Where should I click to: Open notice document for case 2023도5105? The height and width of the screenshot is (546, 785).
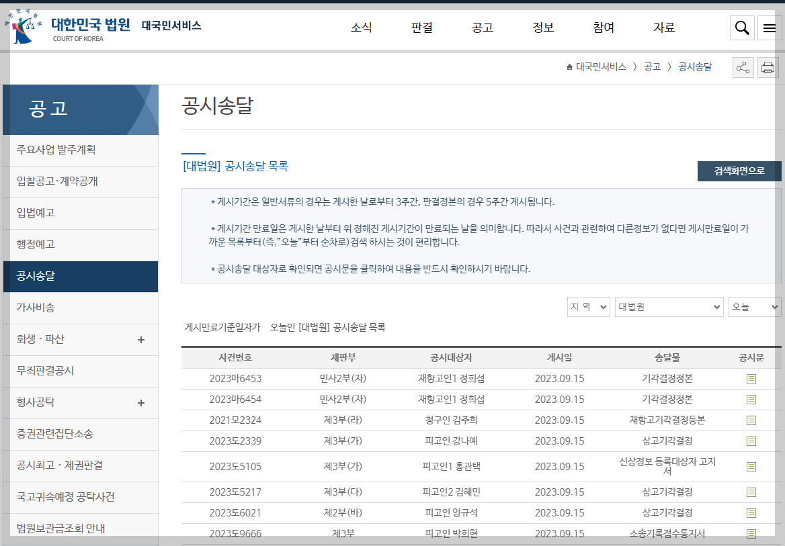(x=751, y=467)
